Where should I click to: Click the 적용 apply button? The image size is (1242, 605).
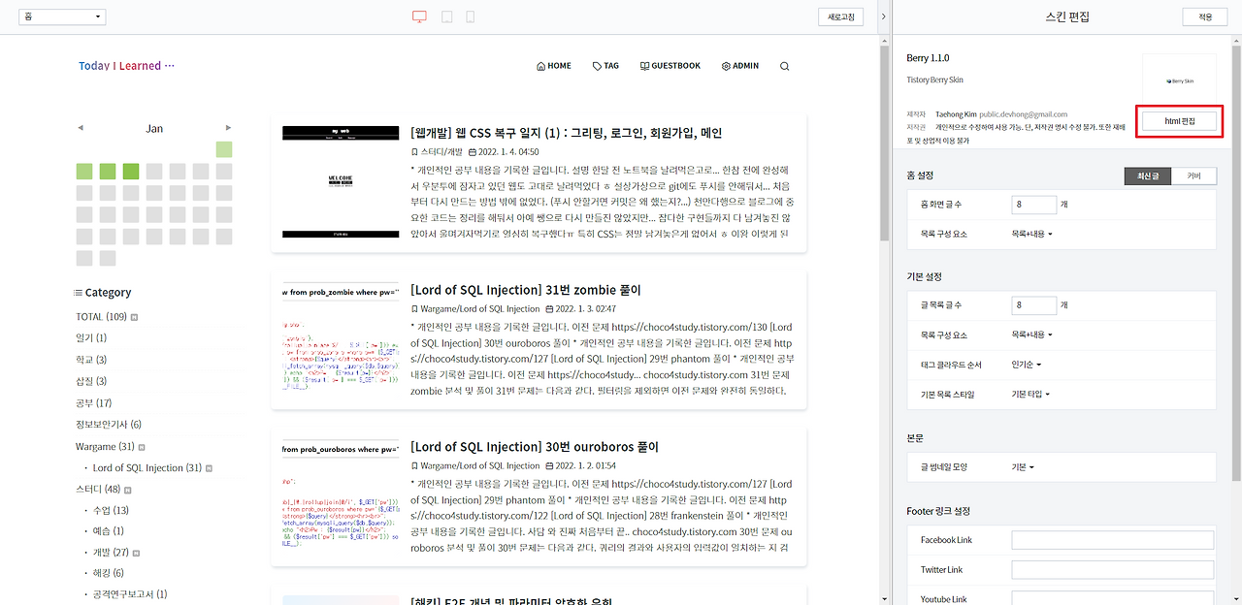1205,16
